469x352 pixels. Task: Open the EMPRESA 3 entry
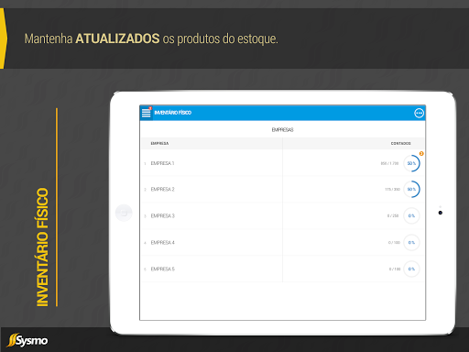[x=282, y=215]
